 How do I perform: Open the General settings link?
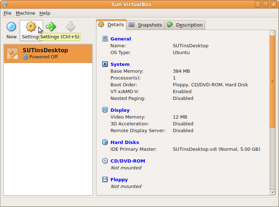pyautogui.click(x=120, y=39)
